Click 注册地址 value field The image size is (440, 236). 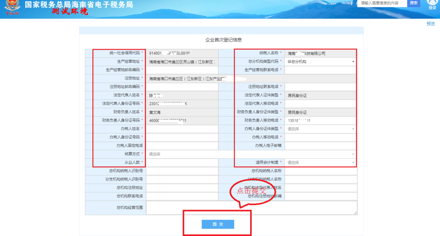251,79
